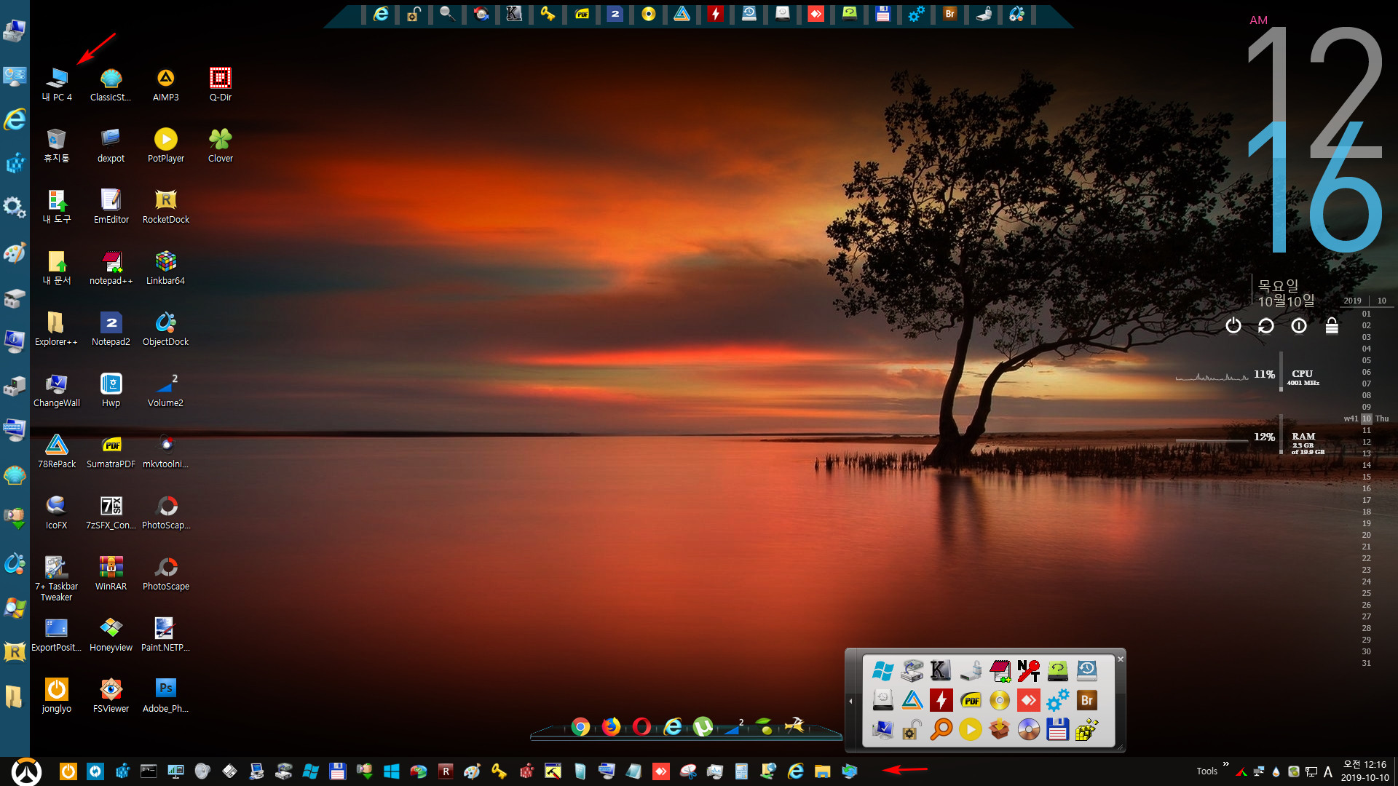This screenshot has width=1398, height=786.
Task: Launch Hwp word processor icon
Action: 111,389
